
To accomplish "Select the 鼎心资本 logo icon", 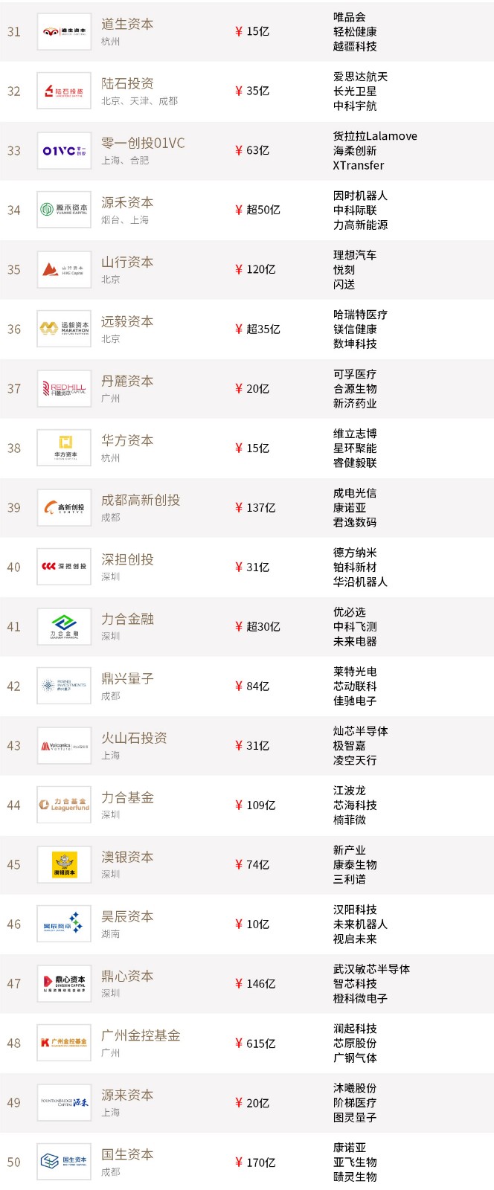I will coord(64,984).
